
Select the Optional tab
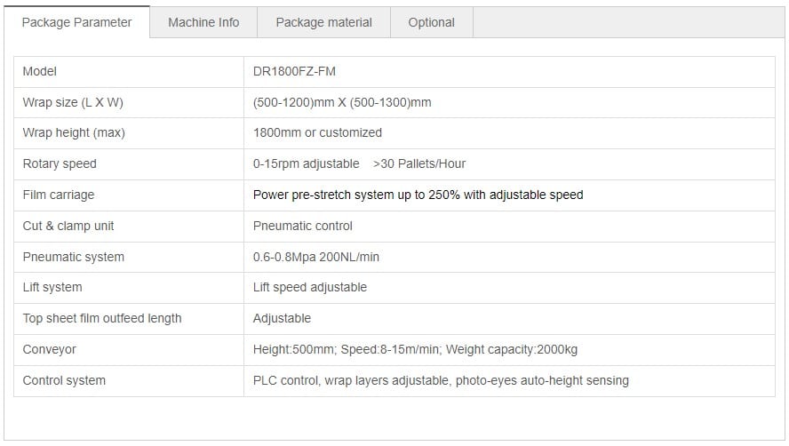pos(431,22)
